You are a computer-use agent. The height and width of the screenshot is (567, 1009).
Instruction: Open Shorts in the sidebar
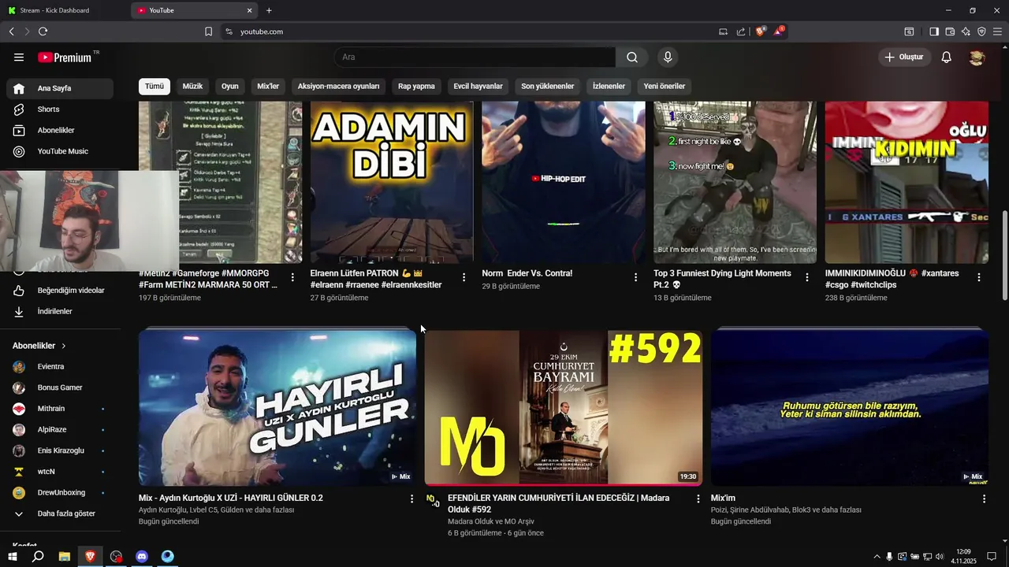coord(60,109)
